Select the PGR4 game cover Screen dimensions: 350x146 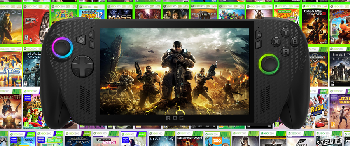click(37, 24)
